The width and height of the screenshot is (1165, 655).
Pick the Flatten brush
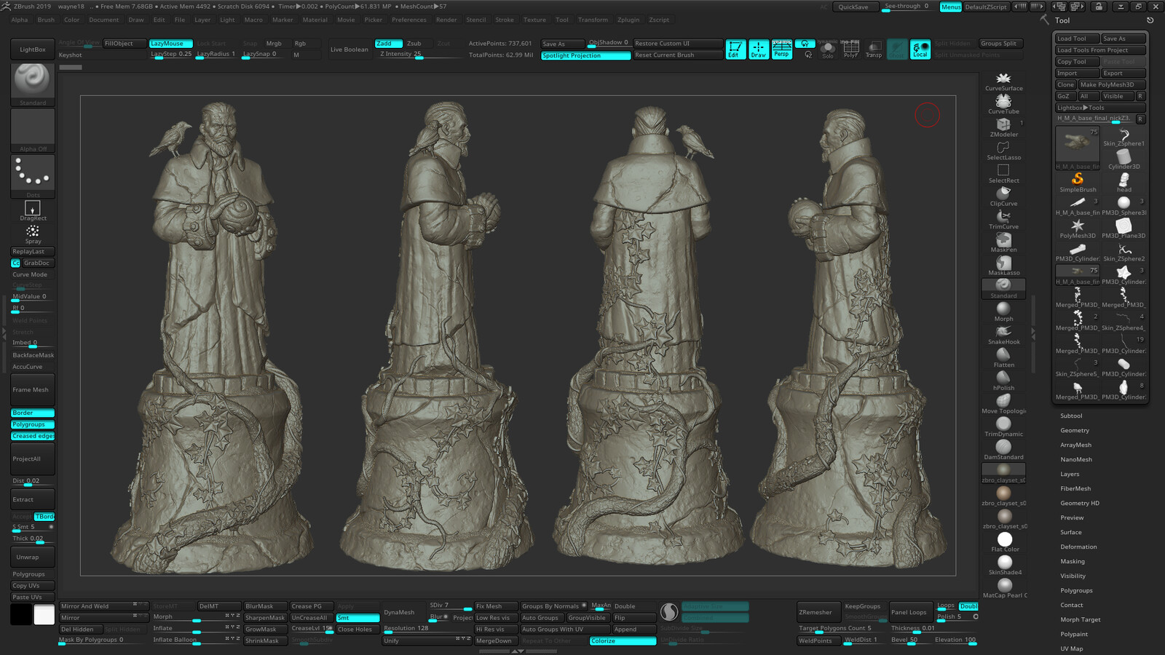(x=1003, y=358)
